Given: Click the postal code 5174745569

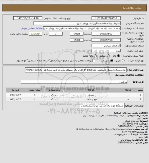Looking at the screenshot, I should [129, 132].
